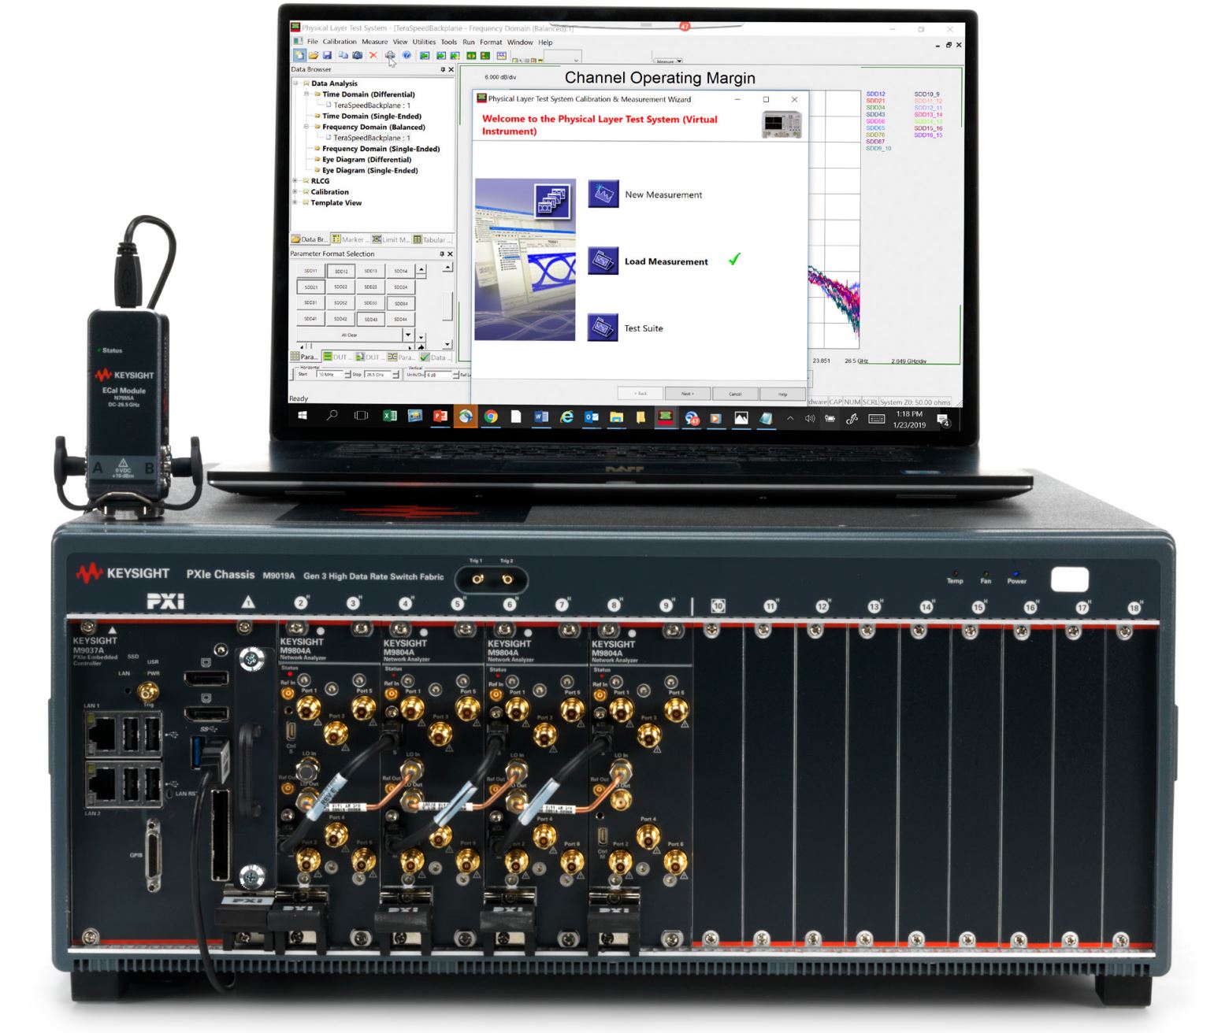Expand the Calibration tree node
This screenshot has width=1229, height=1033.
point(296,192)
